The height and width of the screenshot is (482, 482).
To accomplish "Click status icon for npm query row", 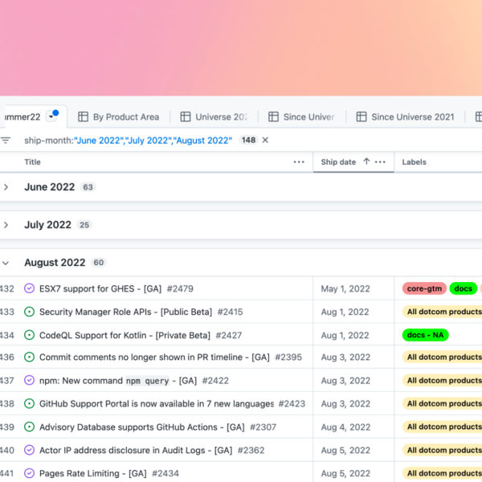I will pyautogui.click(x=29, y=380).
